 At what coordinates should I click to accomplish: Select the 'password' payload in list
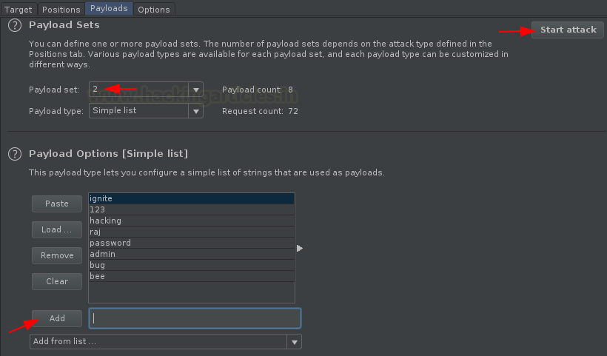(x=191, y=243)
